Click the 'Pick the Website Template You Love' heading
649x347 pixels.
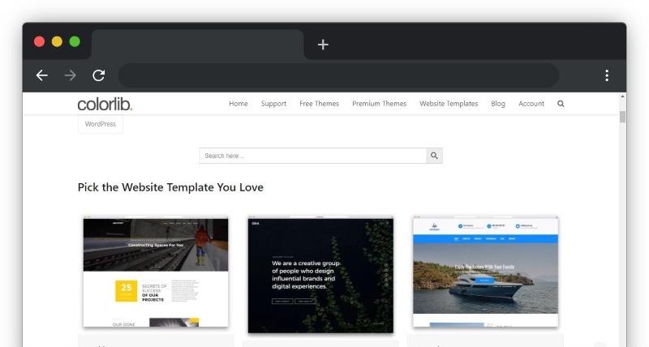click(170, 187)
